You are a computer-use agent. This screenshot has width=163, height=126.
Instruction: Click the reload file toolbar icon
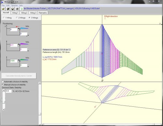point(8,9)
